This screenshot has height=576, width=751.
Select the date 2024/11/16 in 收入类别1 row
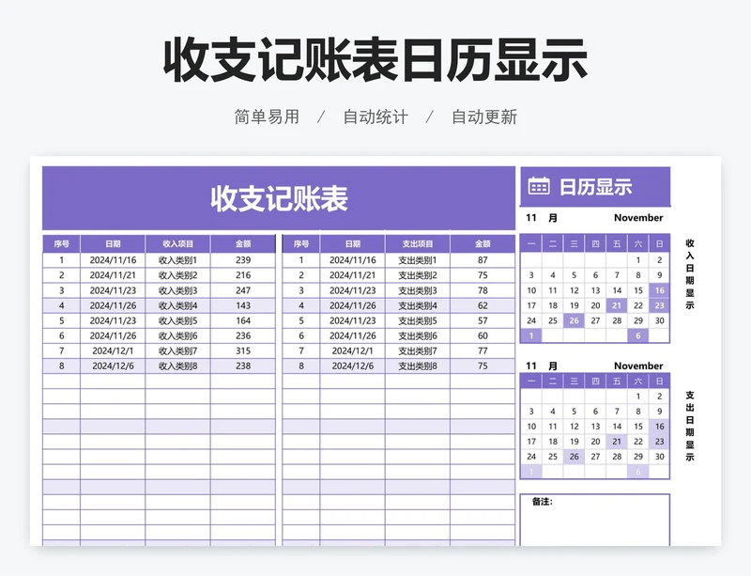point(113,260)
